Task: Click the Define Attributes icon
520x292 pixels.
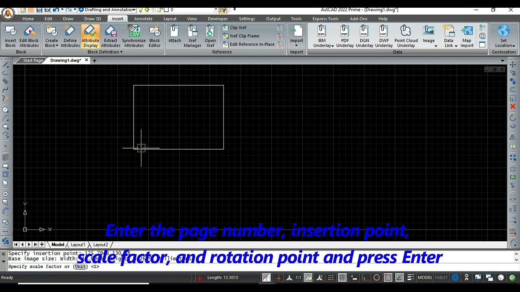Action: (70, 36)
